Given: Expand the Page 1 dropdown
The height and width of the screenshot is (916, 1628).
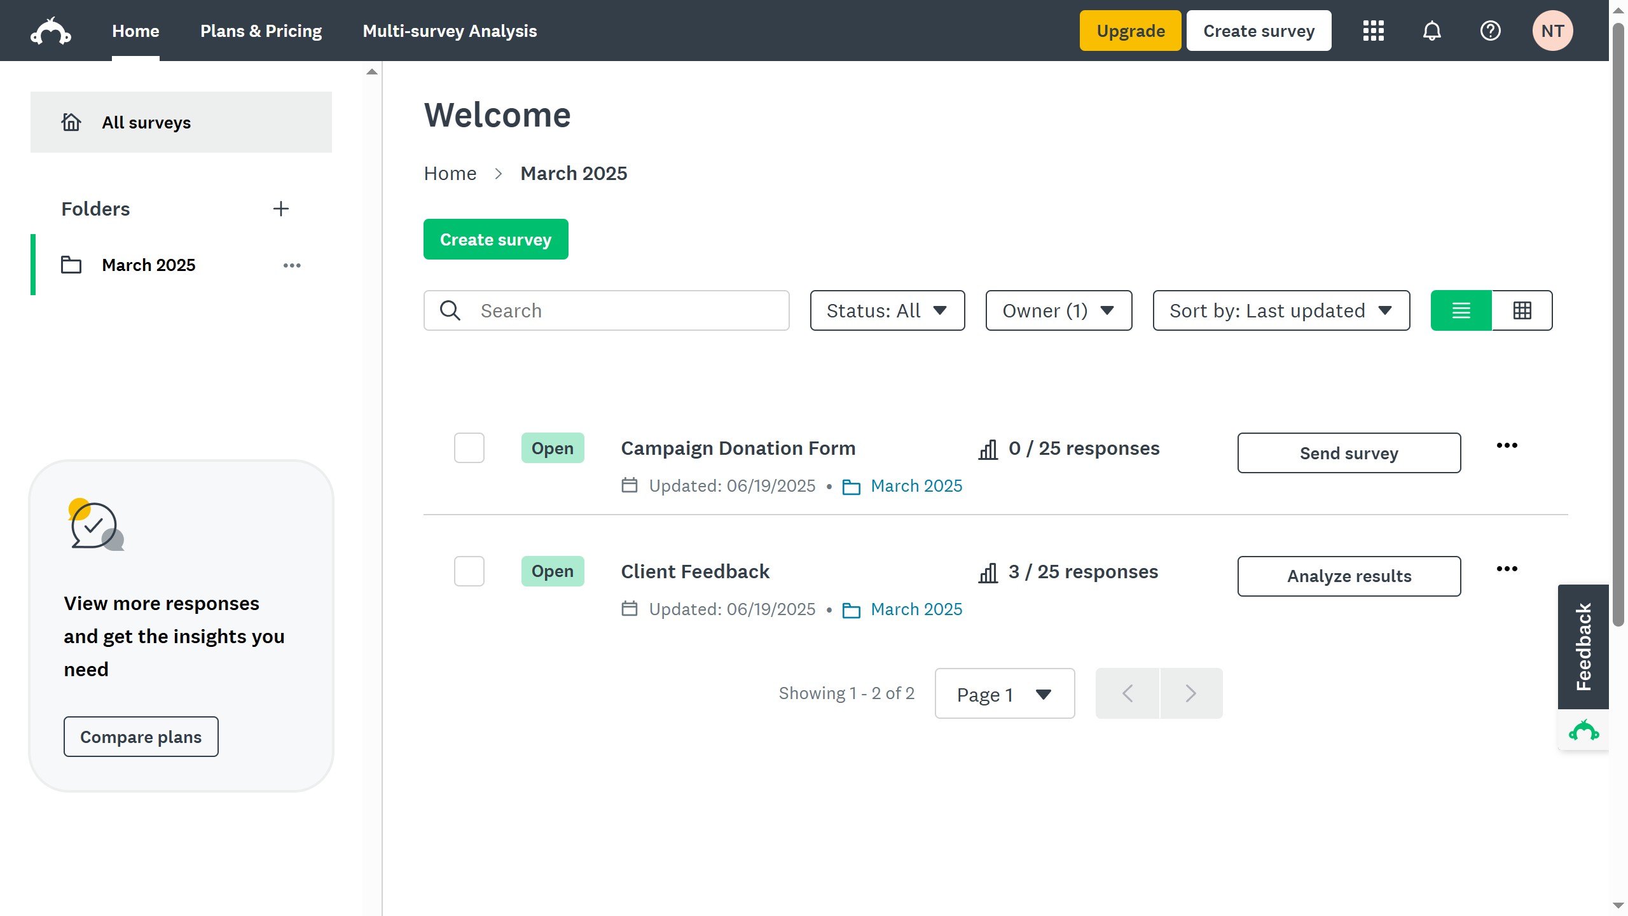Looking at the screenshot, I should [x=1004, y=694].
